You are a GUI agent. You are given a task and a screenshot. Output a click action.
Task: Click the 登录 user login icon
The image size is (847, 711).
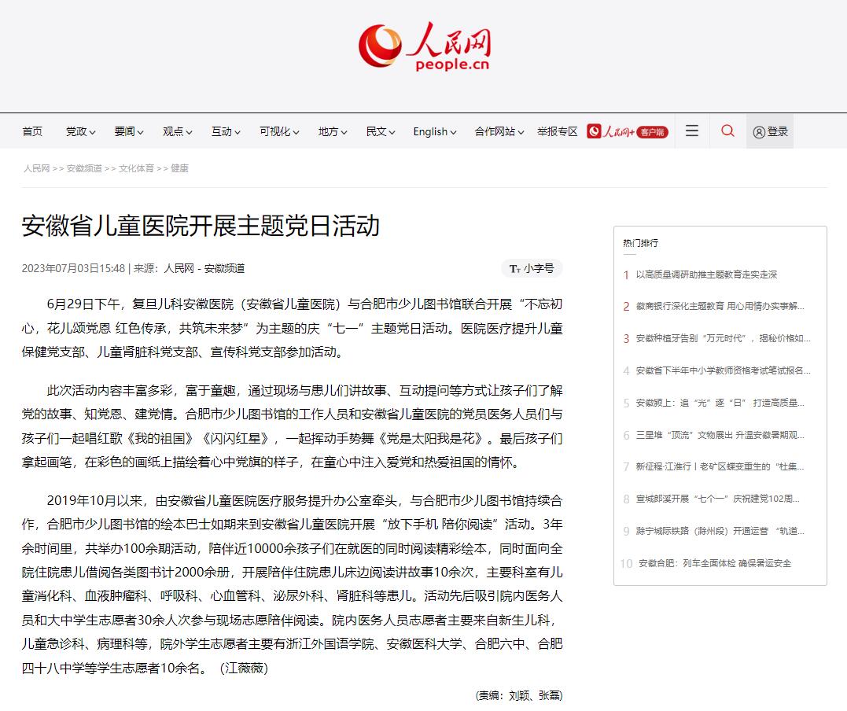pyautogui.click(x=770, y=131)
